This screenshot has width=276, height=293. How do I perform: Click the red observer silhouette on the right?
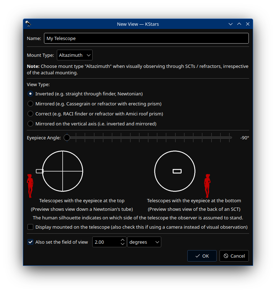[x=207, y=186]
